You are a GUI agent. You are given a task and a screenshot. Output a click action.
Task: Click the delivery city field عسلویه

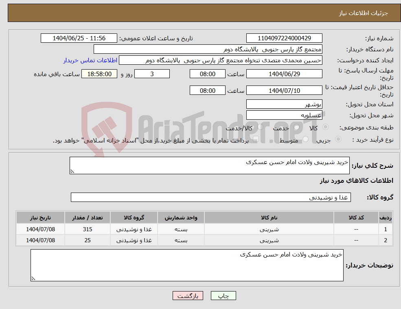284,115
